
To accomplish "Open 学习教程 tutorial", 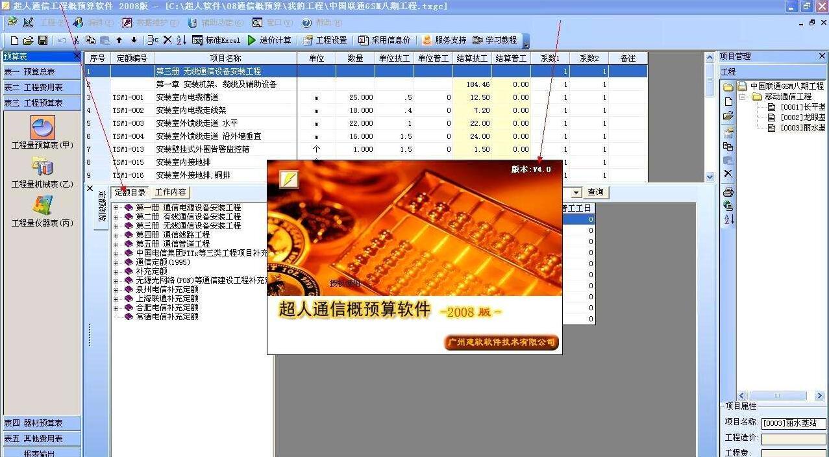I will pos(495,40).
